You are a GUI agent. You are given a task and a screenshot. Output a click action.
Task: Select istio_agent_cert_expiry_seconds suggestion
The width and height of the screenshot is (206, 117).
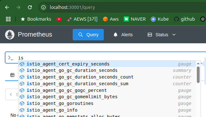click(107, 64)
